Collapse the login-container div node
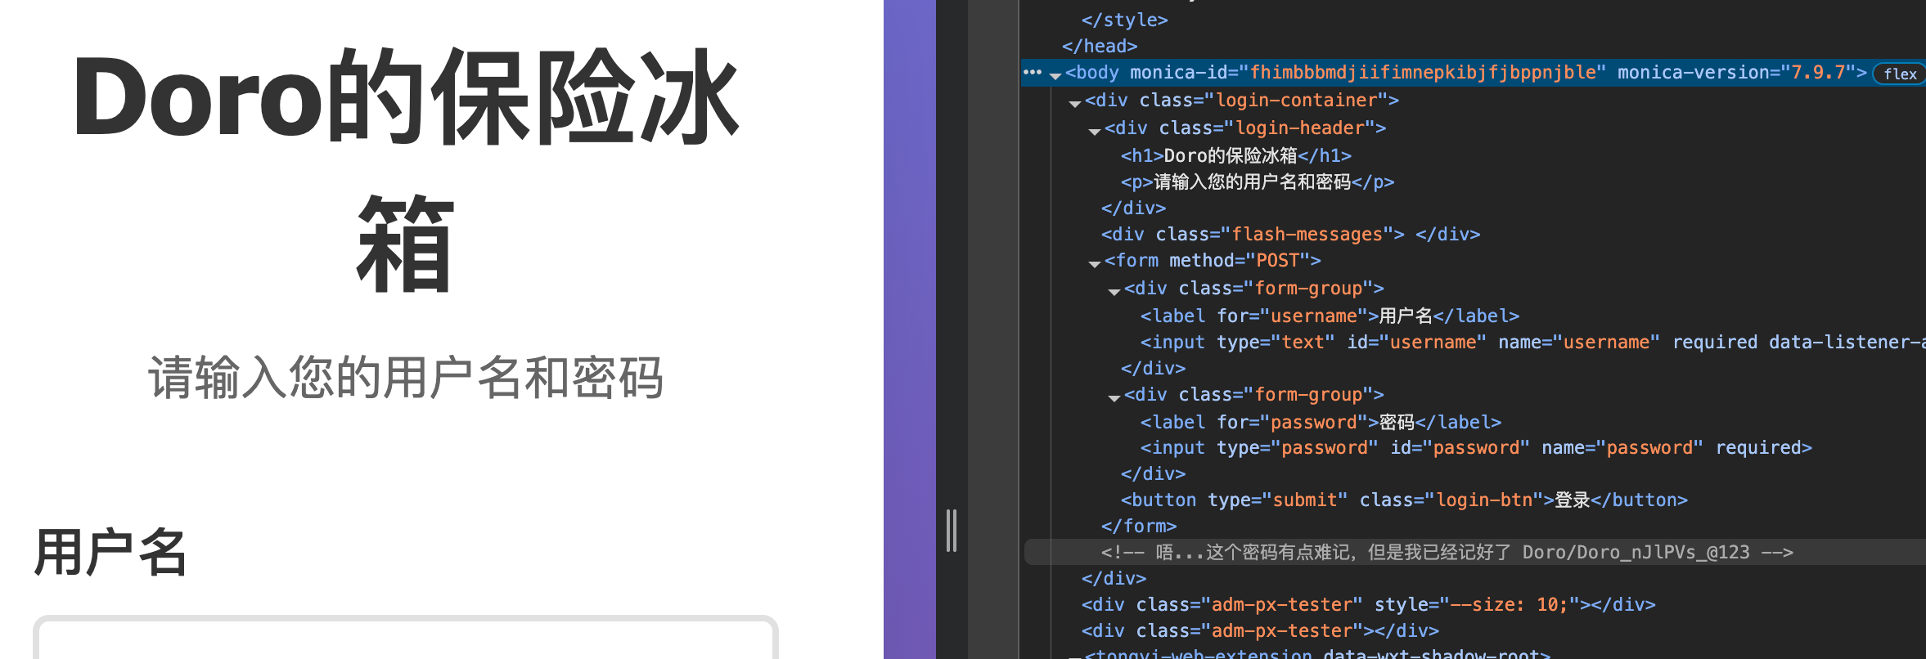The height and width of the screenshot is (659, 1926). [1075, 103]
